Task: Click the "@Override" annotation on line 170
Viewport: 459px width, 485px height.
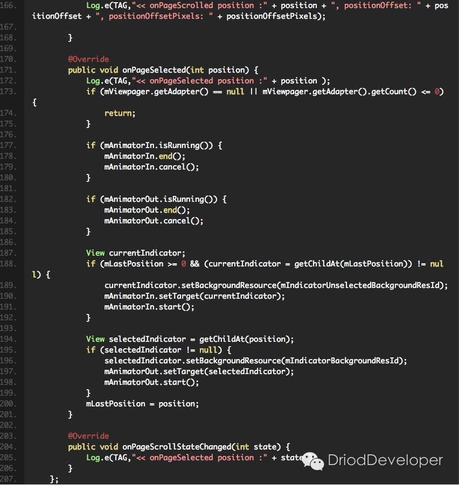Action: [88, 59]
